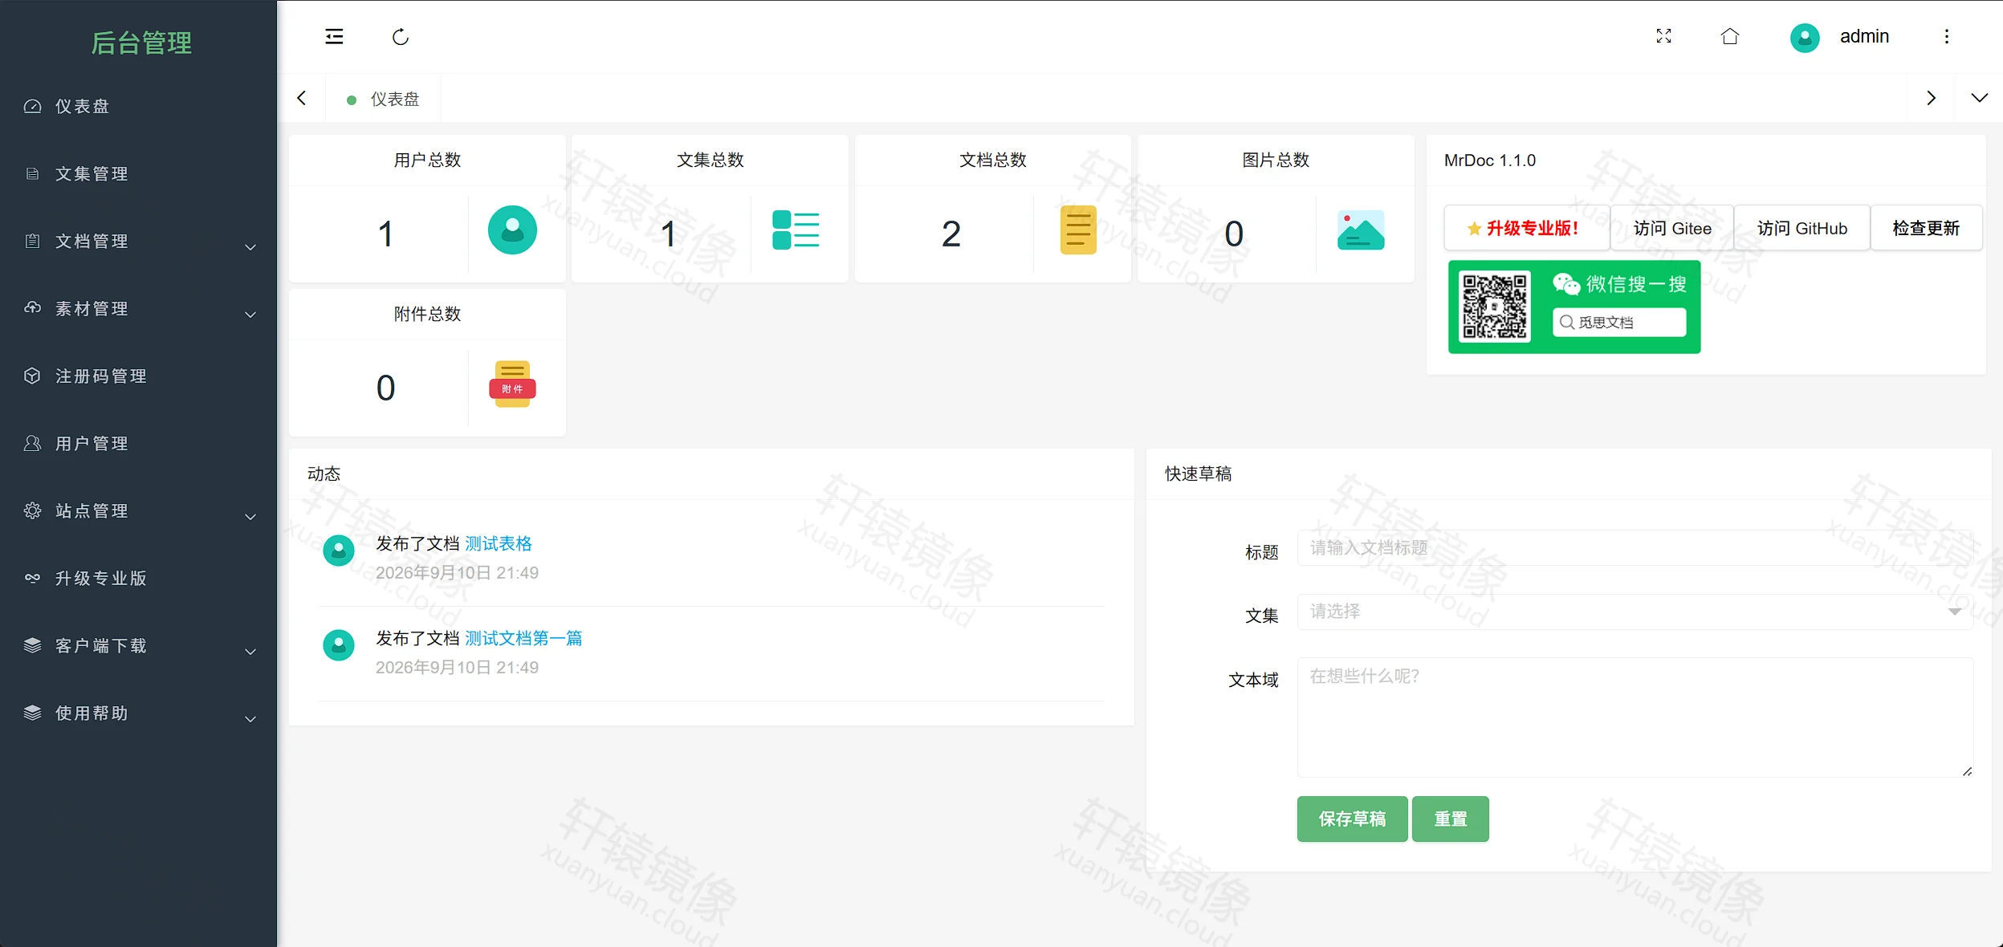This screenshot has width=2003, height=947.
Task: Open the 文集 select dropdown in quick draft
Action: (1635, 612)
